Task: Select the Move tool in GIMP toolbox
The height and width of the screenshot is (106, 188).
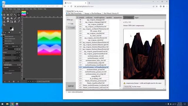Action: [x=4, y=15]
